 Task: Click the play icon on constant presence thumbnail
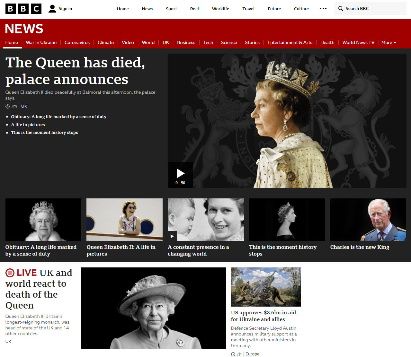172,236
